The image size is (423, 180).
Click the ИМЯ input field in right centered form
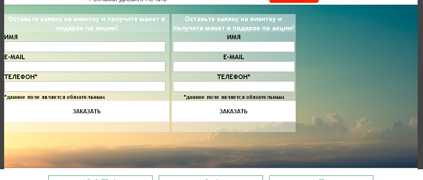coord(234,47)
